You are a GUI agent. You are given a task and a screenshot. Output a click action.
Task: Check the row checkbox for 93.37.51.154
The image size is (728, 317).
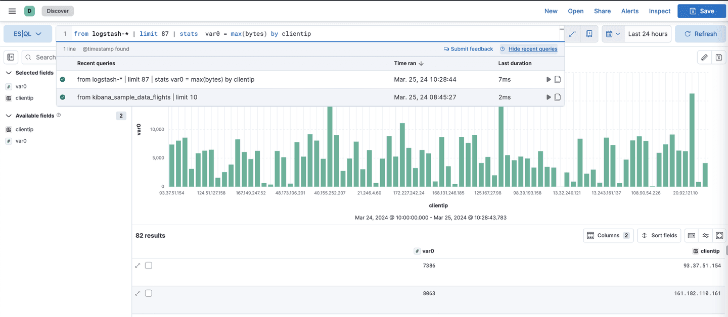point(149,266)
